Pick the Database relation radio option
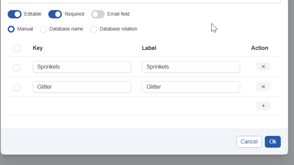Image resolution: width=294 pixels, height=165 pixels. (93, 29)
